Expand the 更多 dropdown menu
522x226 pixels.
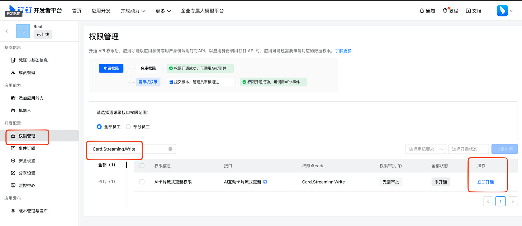pyautogui.click(x=163, y=11)
